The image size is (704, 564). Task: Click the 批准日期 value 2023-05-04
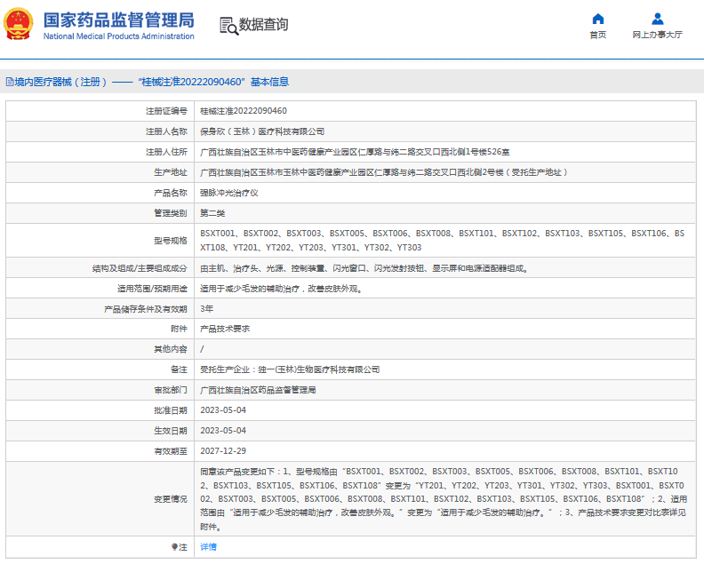(223, 410)
